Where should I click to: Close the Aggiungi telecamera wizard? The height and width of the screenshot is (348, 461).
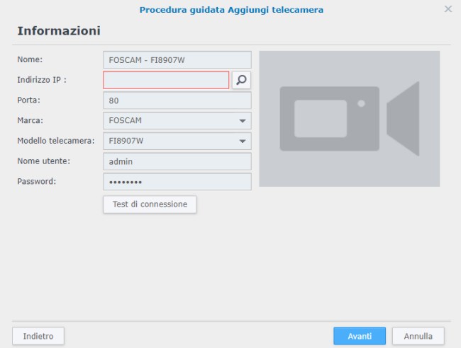coord(448,9)
